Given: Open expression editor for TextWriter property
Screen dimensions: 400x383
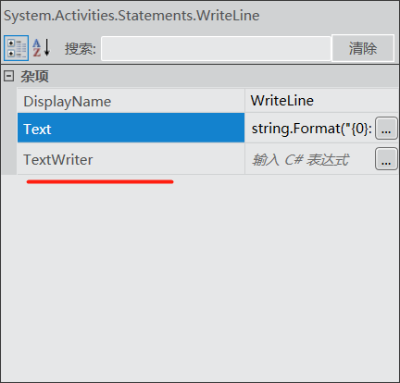Looking at the screenshot, I should tap(386, 159).
